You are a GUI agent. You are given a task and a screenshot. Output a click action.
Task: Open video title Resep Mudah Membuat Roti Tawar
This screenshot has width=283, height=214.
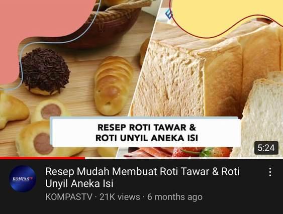click(142, 177)
